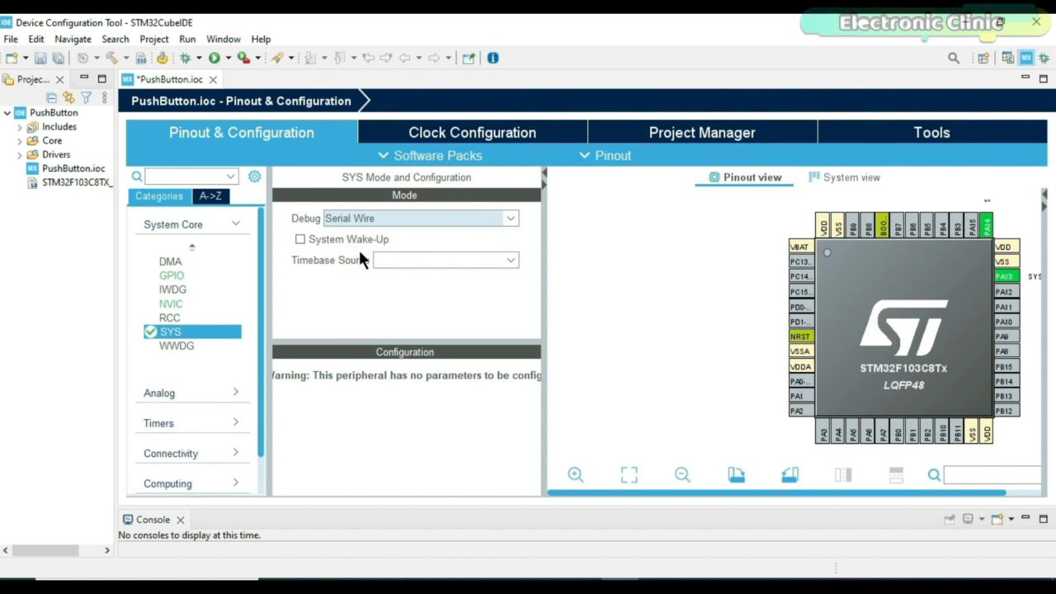This screenshot has width=1056, height=594.
Task: Switch to Project Manager tab
Action: (702, 132)
